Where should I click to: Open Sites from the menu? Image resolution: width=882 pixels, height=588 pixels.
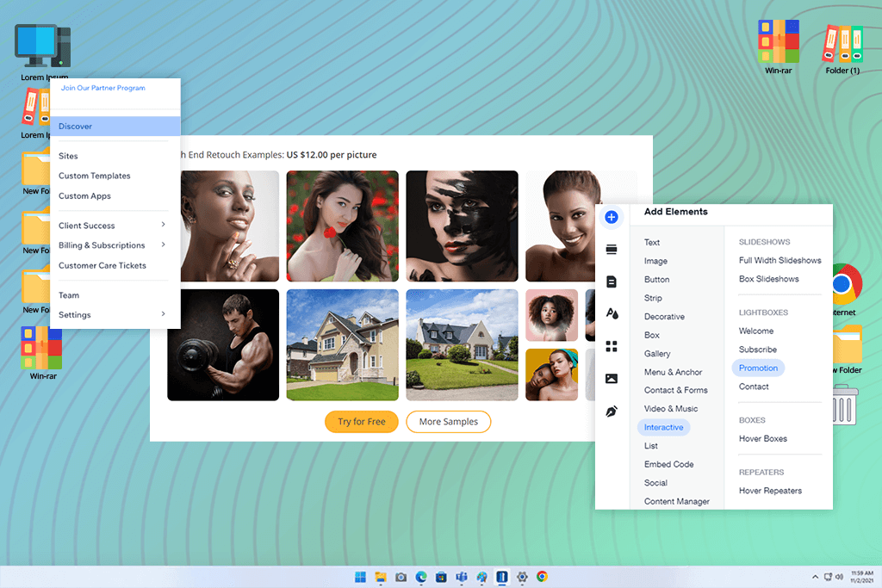tap(68, 157)
